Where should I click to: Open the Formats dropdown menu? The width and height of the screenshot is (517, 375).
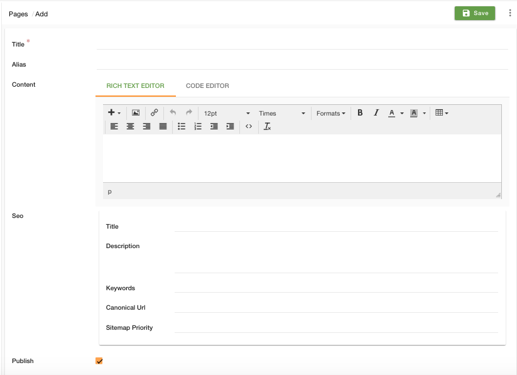coord(330,113)
